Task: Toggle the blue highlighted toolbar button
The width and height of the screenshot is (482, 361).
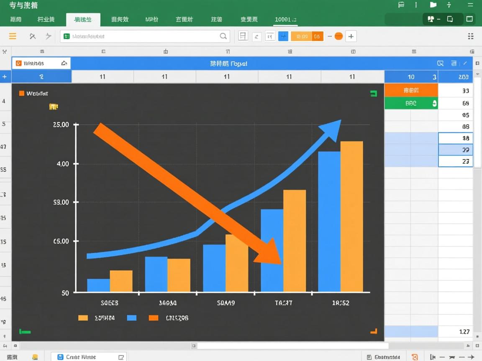Action: click(x=283, y=36)
